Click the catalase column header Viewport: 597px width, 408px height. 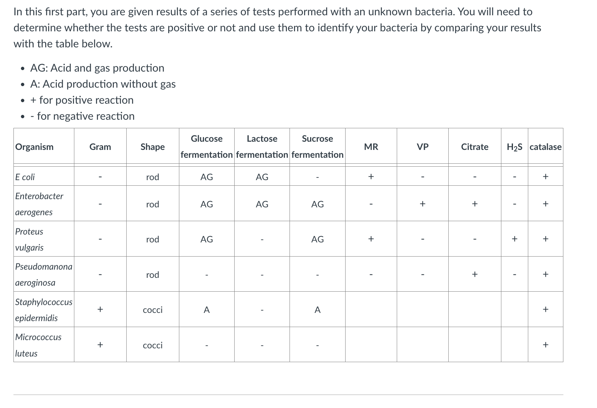coord(545,147)
